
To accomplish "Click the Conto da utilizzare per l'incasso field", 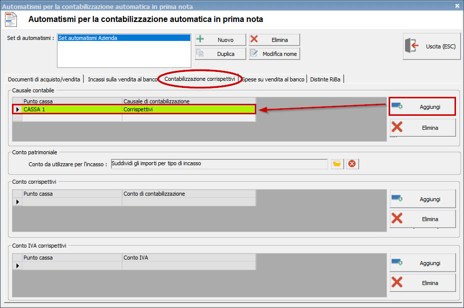I will tap(219, 164).
